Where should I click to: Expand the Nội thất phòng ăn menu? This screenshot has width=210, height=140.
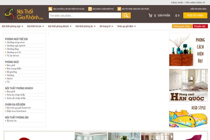[85, 26]
